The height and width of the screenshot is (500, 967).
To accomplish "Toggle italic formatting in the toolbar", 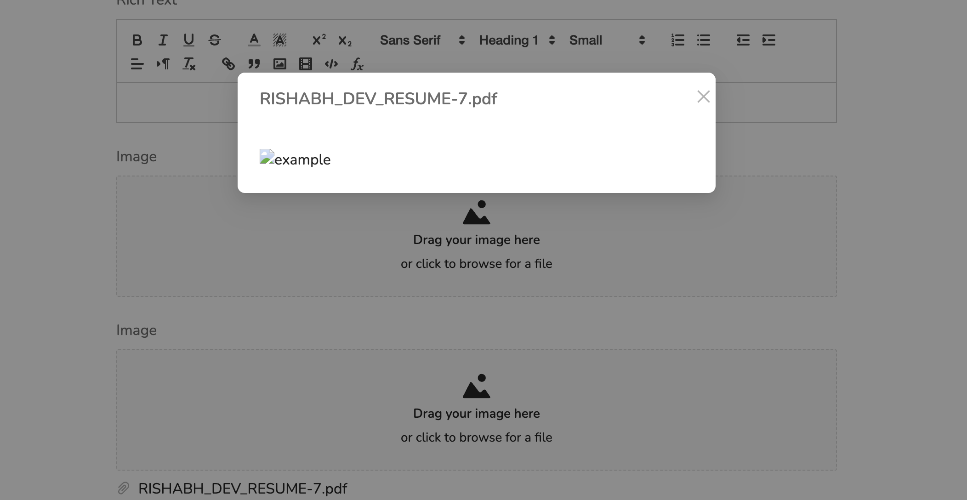I will click(x=163, y=40).
